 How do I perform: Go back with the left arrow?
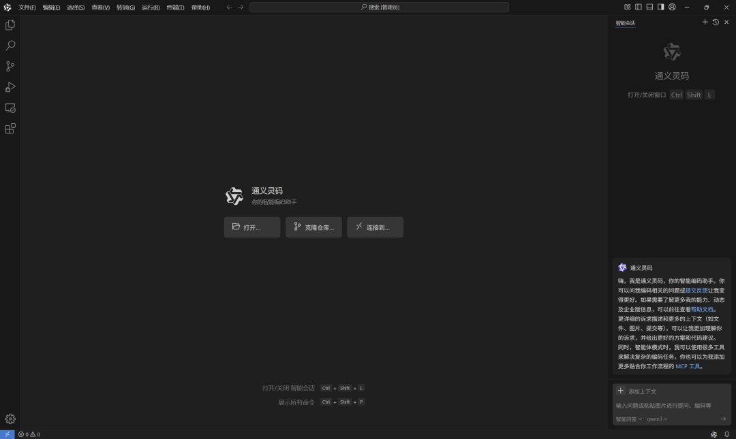pyautogui.click(x=229, y=7)
